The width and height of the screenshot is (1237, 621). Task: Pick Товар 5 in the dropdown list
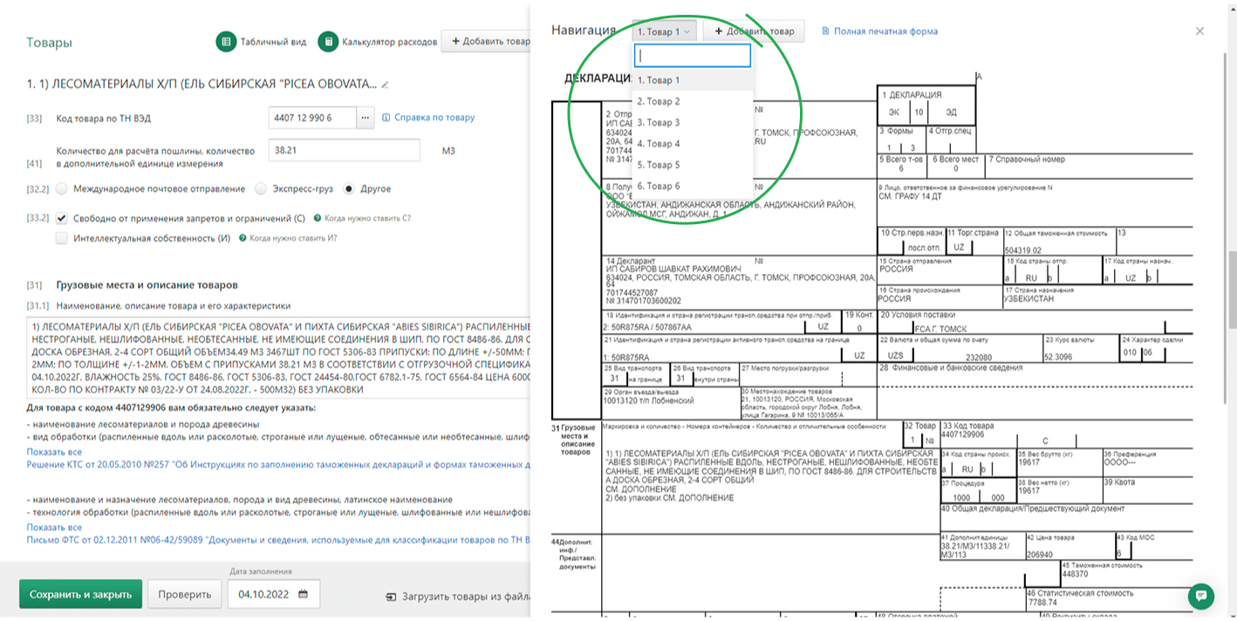click(659, 165)
